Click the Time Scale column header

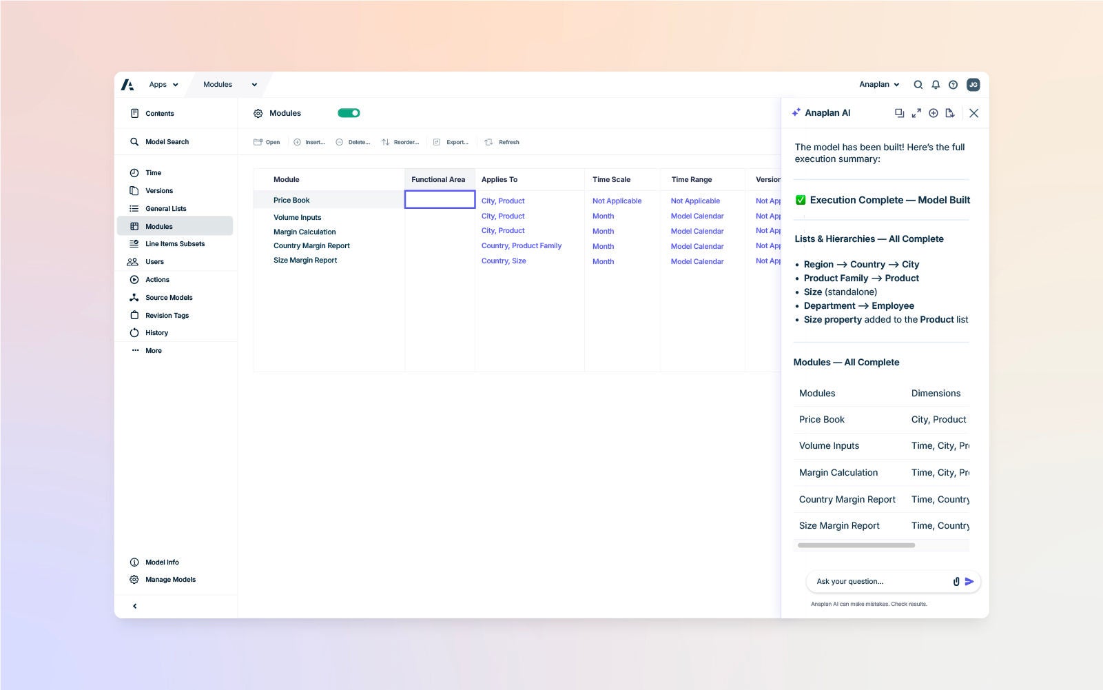(x=622, y=179)
